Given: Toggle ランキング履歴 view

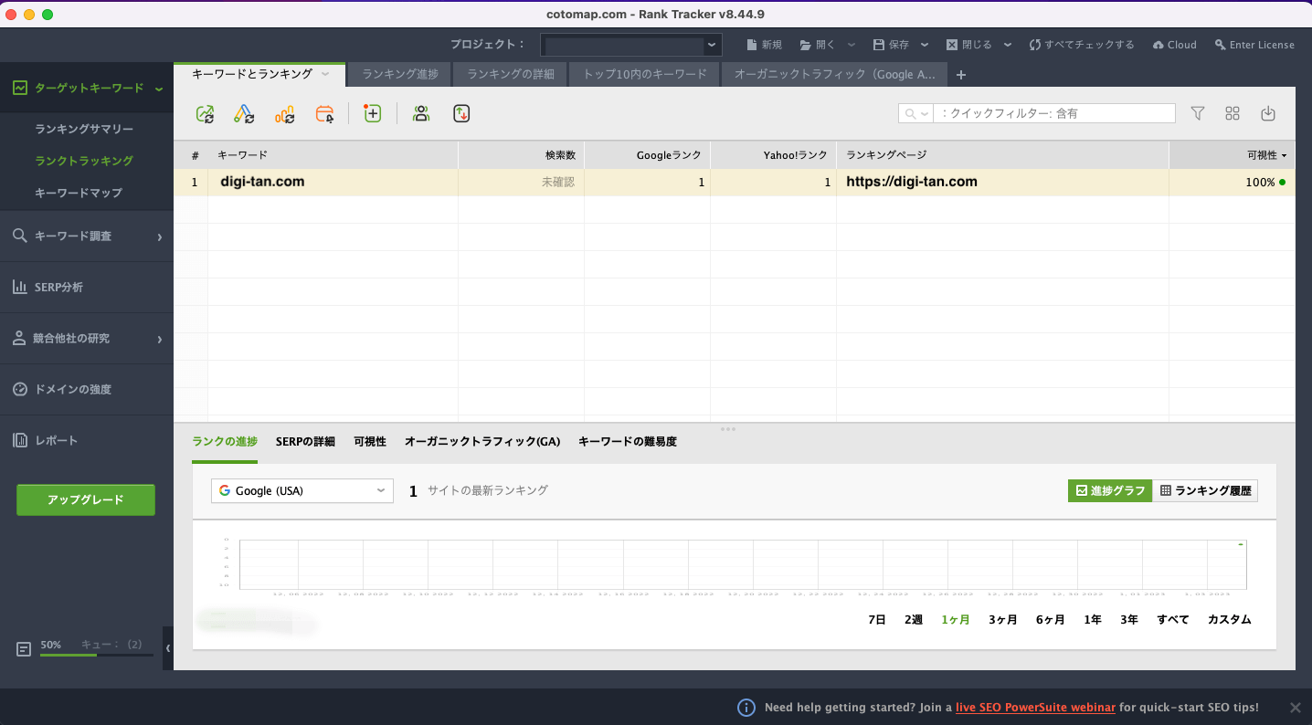Looking at the screenshot, I should [x=1205, y=490].
